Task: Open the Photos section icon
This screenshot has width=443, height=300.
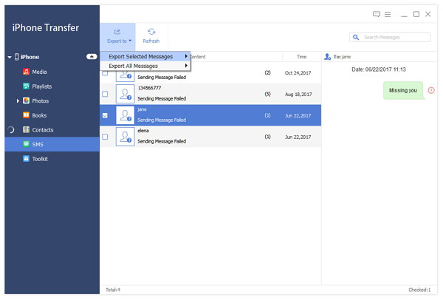Action: 26,100
